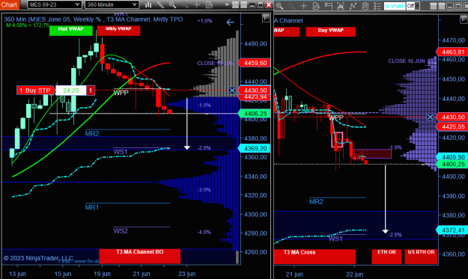
Task: Click zoom in magnifier in left chart toolbar
Action: tap(172, 4)
